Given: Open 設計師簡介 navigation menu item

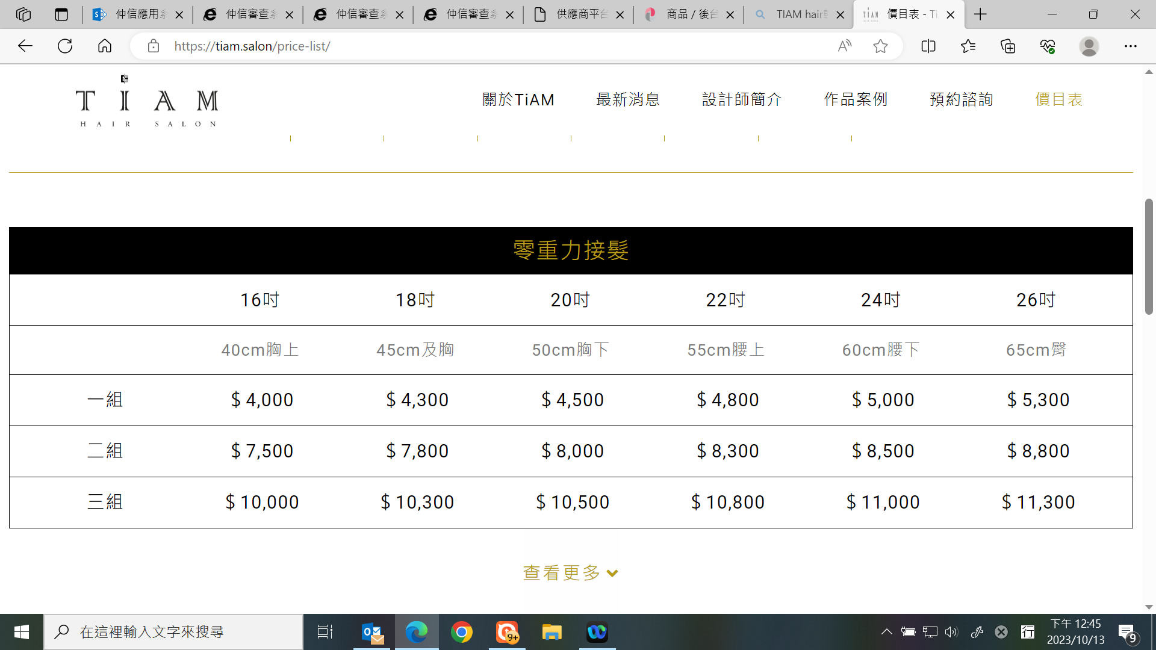Looking at the screenshot, I should pos(742,99).
